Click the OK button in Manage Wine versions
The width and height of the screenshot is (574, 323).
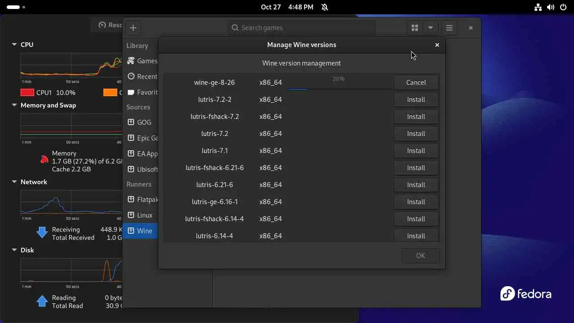[x=421, y=256]
